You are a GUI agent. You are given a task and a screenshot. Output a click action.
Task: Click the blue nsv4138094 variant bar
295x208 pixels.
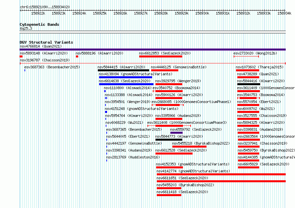(x=126, y=77)
